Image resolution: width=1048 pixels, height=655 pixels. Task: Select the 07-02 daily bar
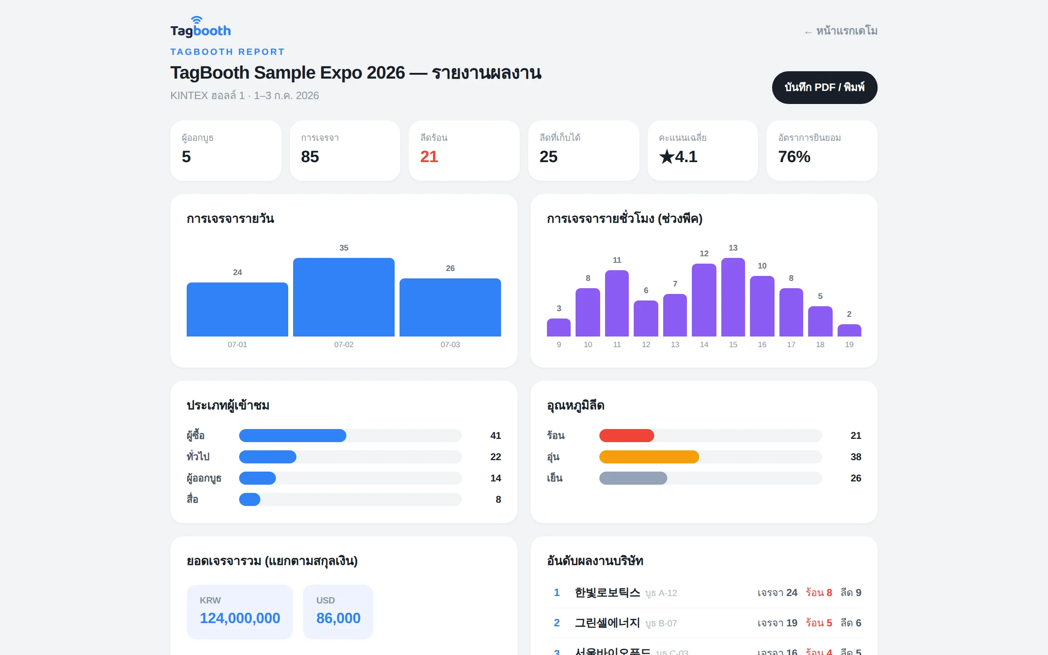(343, 297)
